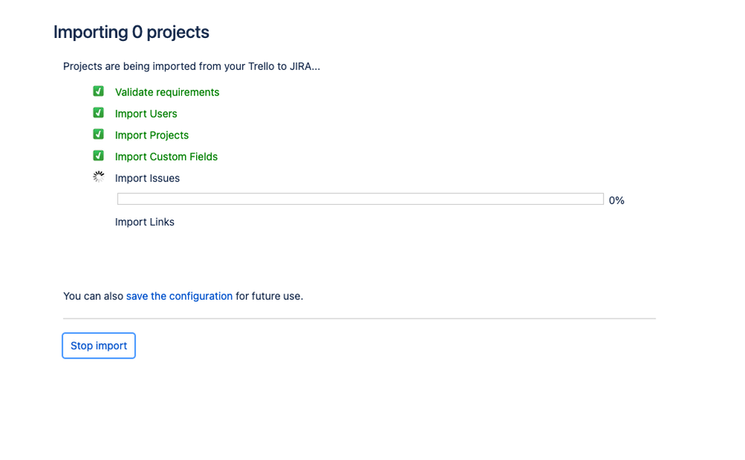The width and height of the screenshot is (745, 460).
Task: Stop the import with Stop import button
Action: click(99, 345)
